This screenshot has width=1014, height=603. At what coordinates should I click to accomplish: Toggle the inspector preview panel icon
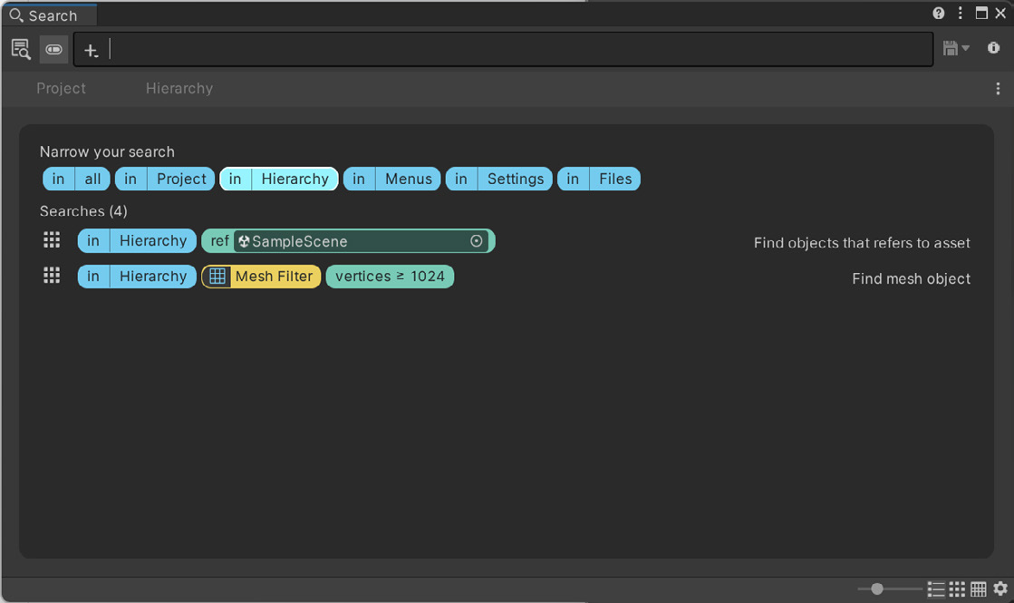[21, 49]
